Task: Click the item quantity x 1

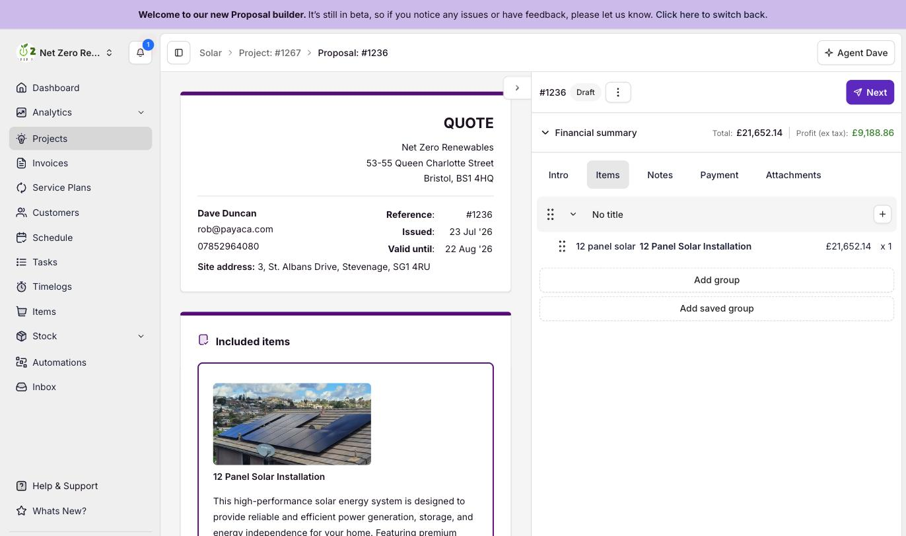Action: (x=886, y=246)
